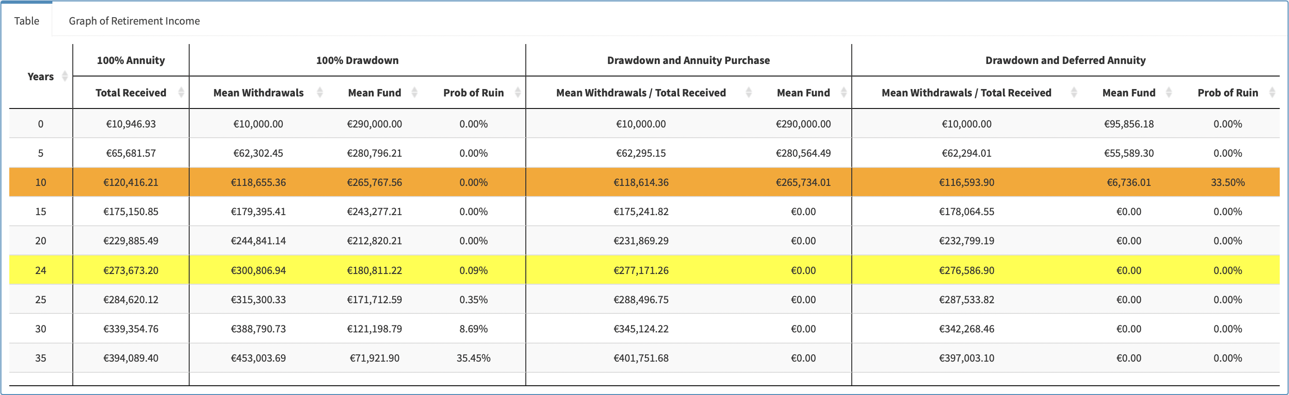Viewport: 1289px width, 395px height.
Task: Click the Drawdown and Deferred Annuity header
Action: tap(1066, 61)
